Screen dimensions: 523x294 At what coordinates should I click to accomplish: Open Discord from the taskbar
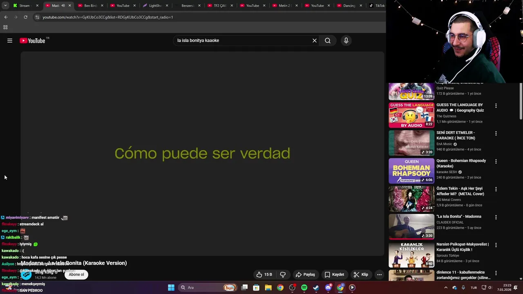(x=328, y=287)
